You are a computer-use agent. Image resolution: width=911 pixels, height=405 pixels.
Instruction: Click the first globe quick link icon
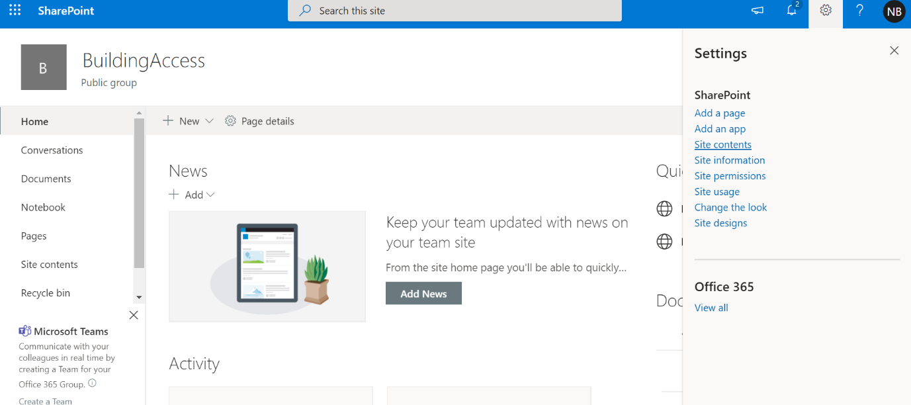coord(664,209)
